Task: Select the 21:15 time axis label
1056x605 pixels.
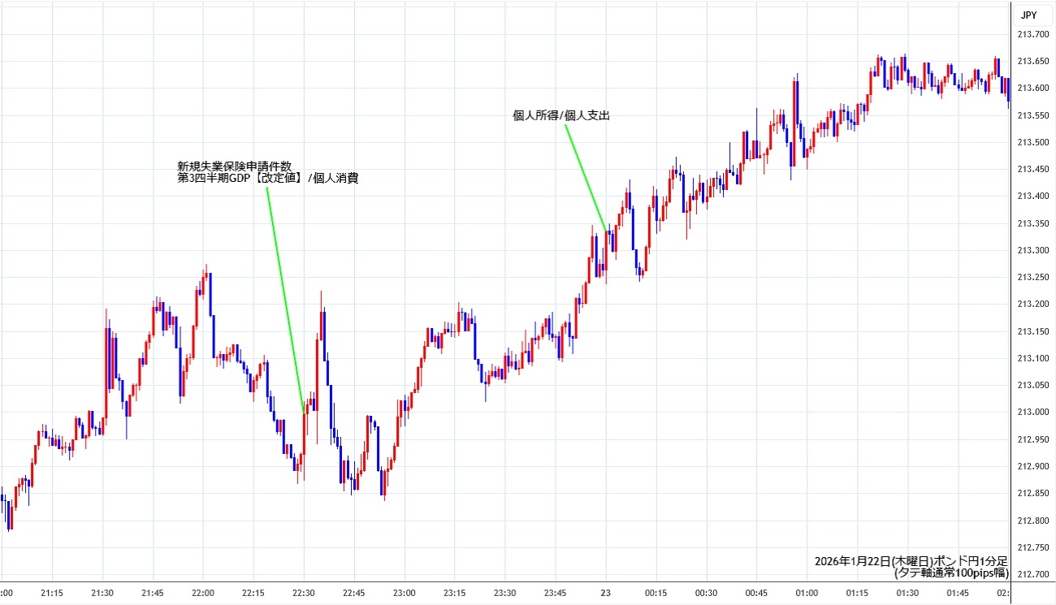Action: (x=51, y=594)
